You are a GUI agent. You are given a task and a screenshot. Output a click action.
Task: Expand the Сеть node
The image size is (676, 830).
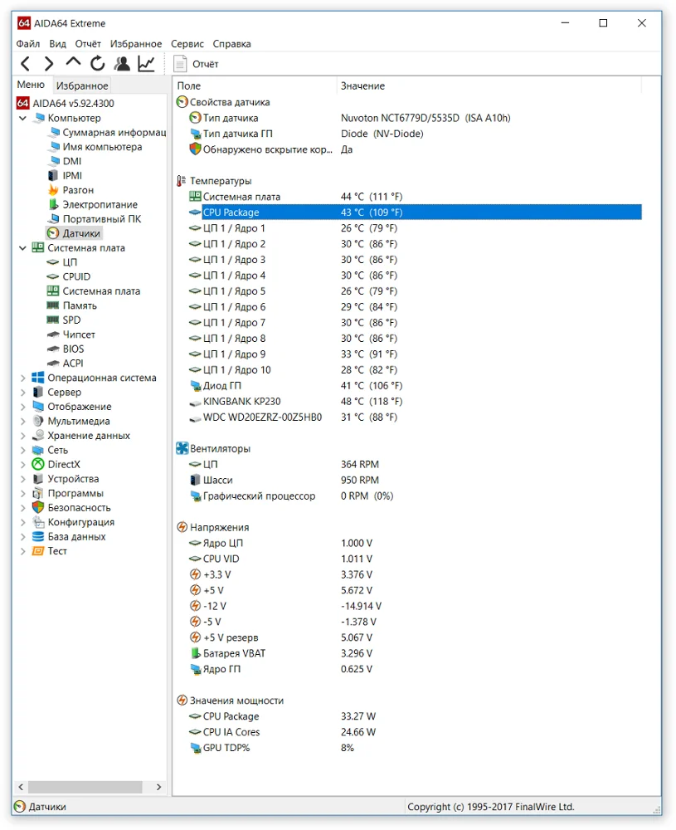point(22,450)
